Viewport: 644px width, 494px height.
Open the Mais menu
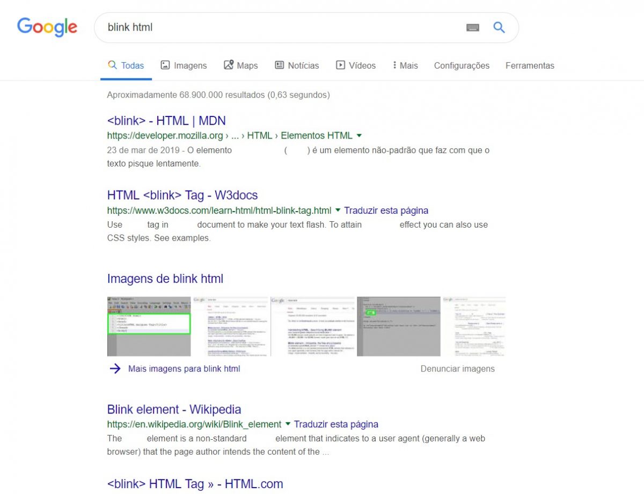pyautogui.click(x=405, y=66)
